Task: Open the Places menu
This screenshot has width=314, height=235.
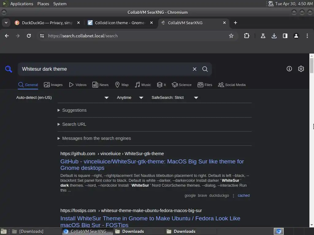Action: point(43,4)
